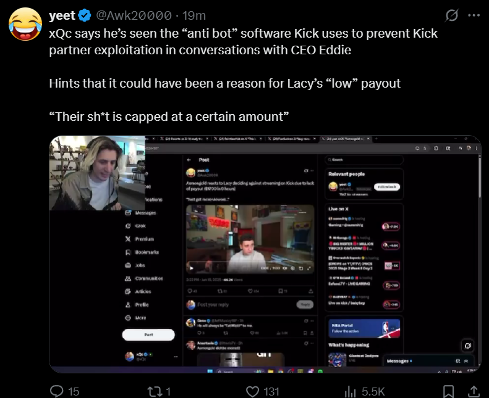Play the embedded xQc video
Screen dimensions: 489x398
pyautogui.click(x=265, y=254)
